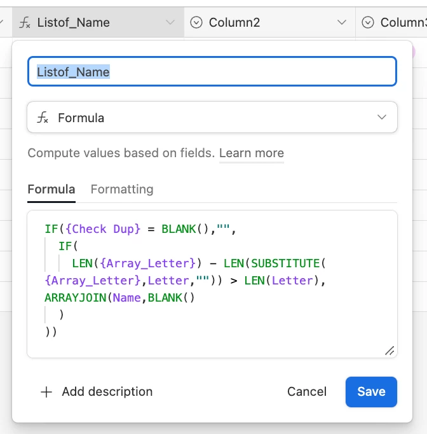This screenshot has width=427, height=434.
Task: Click the fx icon in field type selector
Action: (43, 117)
